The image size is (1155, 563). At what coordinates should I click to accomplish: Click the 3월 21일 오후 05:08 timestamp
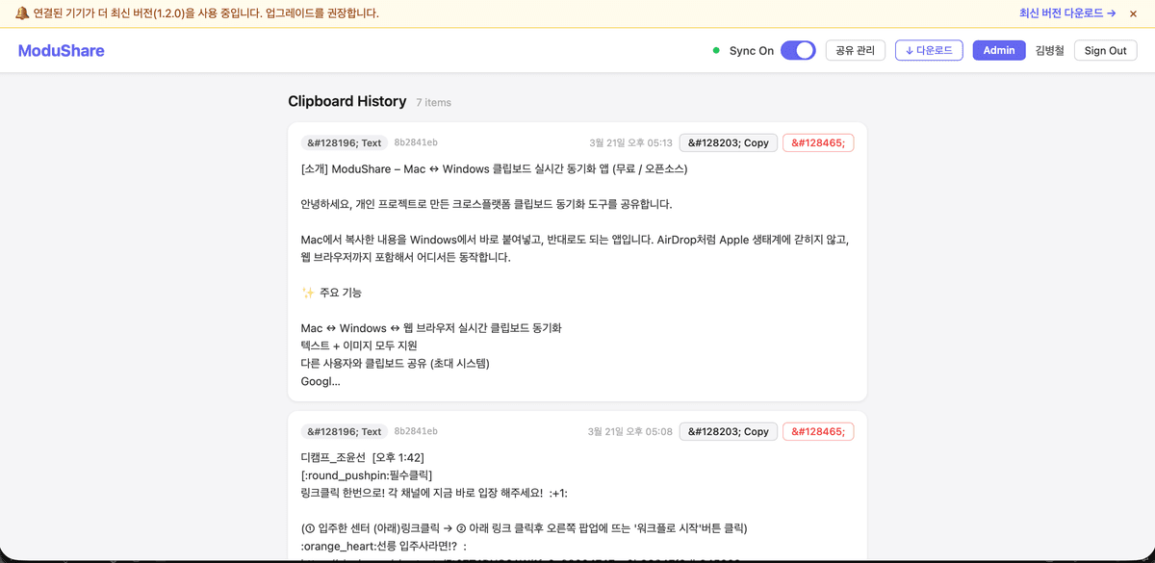pos(629,432)
